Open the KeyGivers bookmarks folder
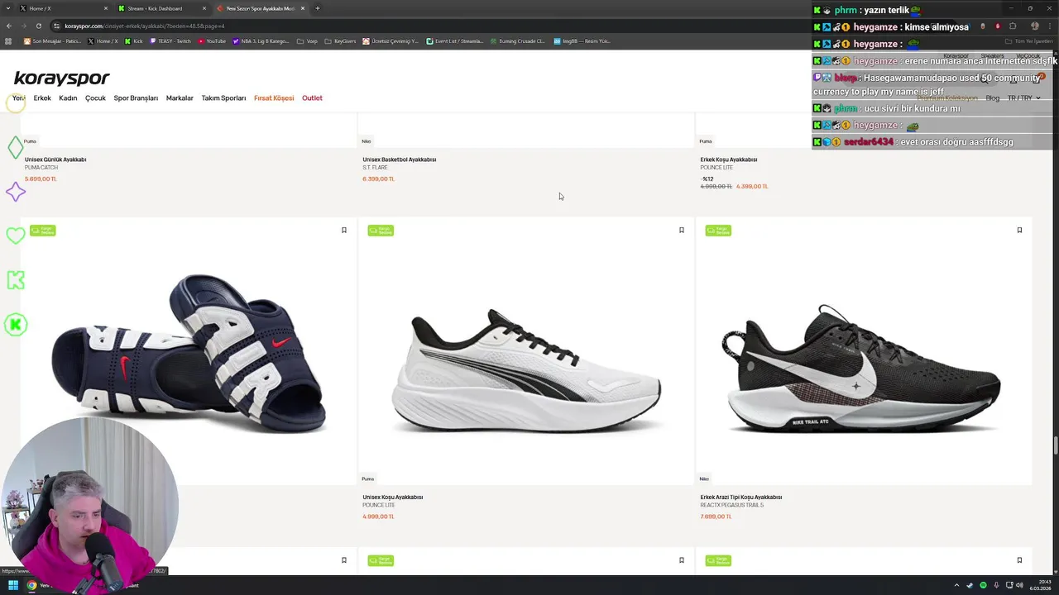The height and width of the screenshot is (595, 1059). (340, 41)
